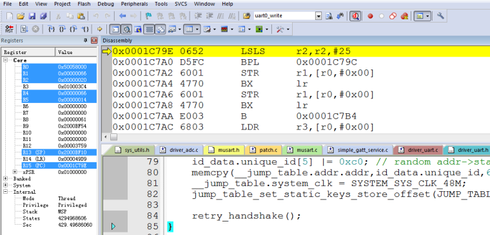Step out icon
The height and width of the screenshot is (235, 490).
click(73, 30)
